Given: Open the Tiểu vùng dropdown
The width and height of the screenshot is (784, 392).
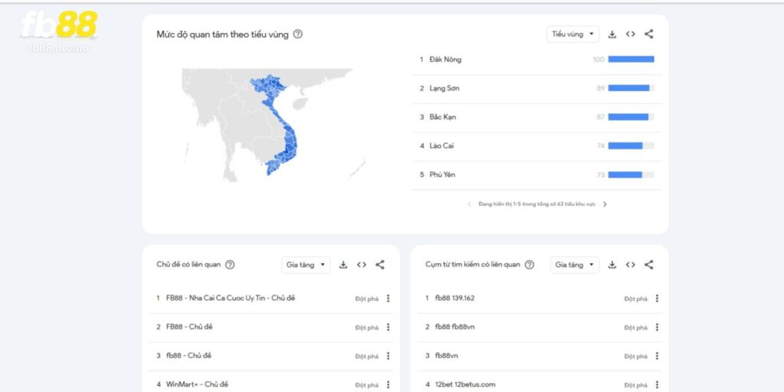Looking at the screenshot, I should pos(573,34).
